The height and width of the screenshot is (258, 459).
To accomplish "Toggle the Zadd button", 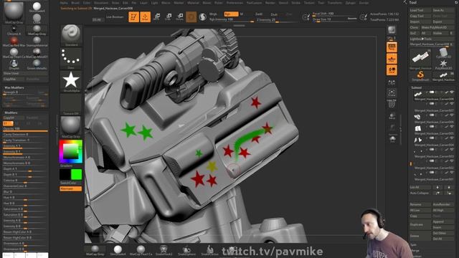I will click(259, 14).
